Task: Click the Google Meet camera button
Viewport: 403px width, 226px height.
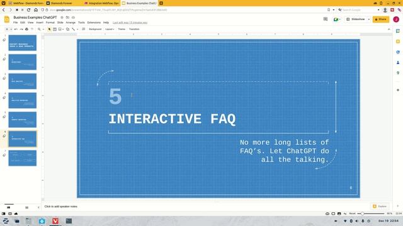Action: pyautogui.click(x=337, y=19)
